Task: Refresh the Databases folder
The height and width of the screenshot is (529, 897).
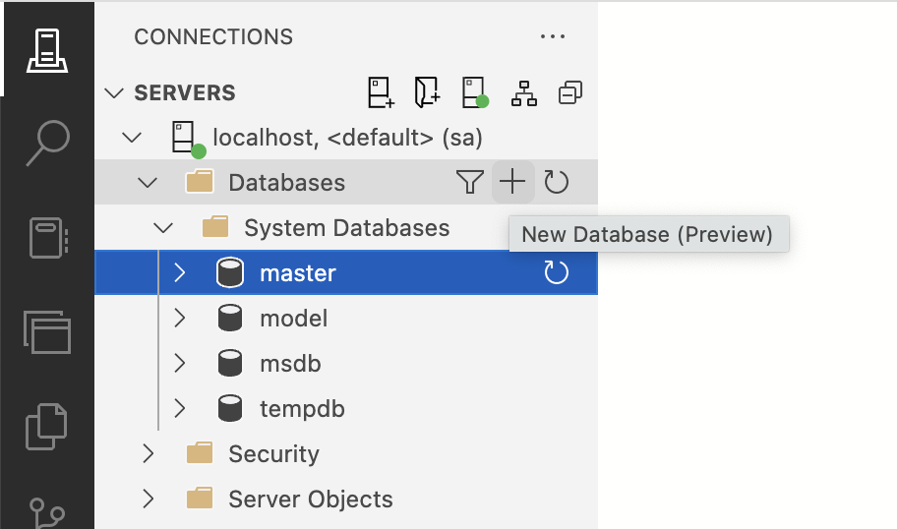Action: pos(556,183)
